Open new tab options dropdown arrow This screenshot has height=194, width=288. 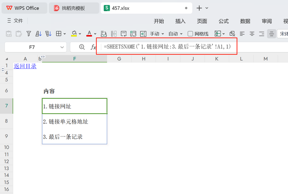point(207,8)
